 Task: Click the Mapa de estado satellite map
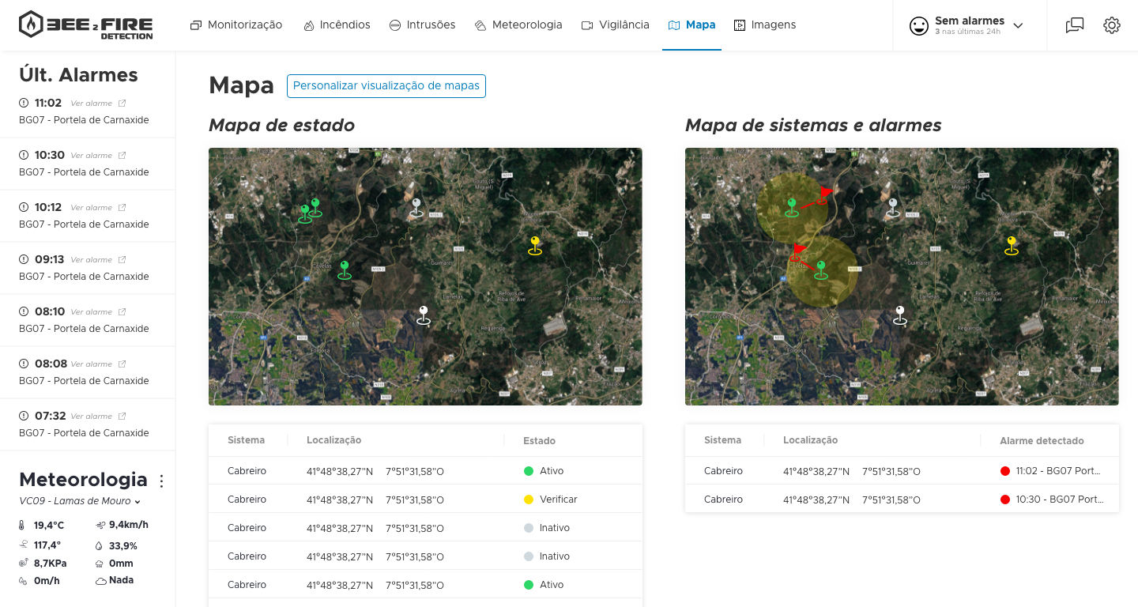click(x=425, y=277)
